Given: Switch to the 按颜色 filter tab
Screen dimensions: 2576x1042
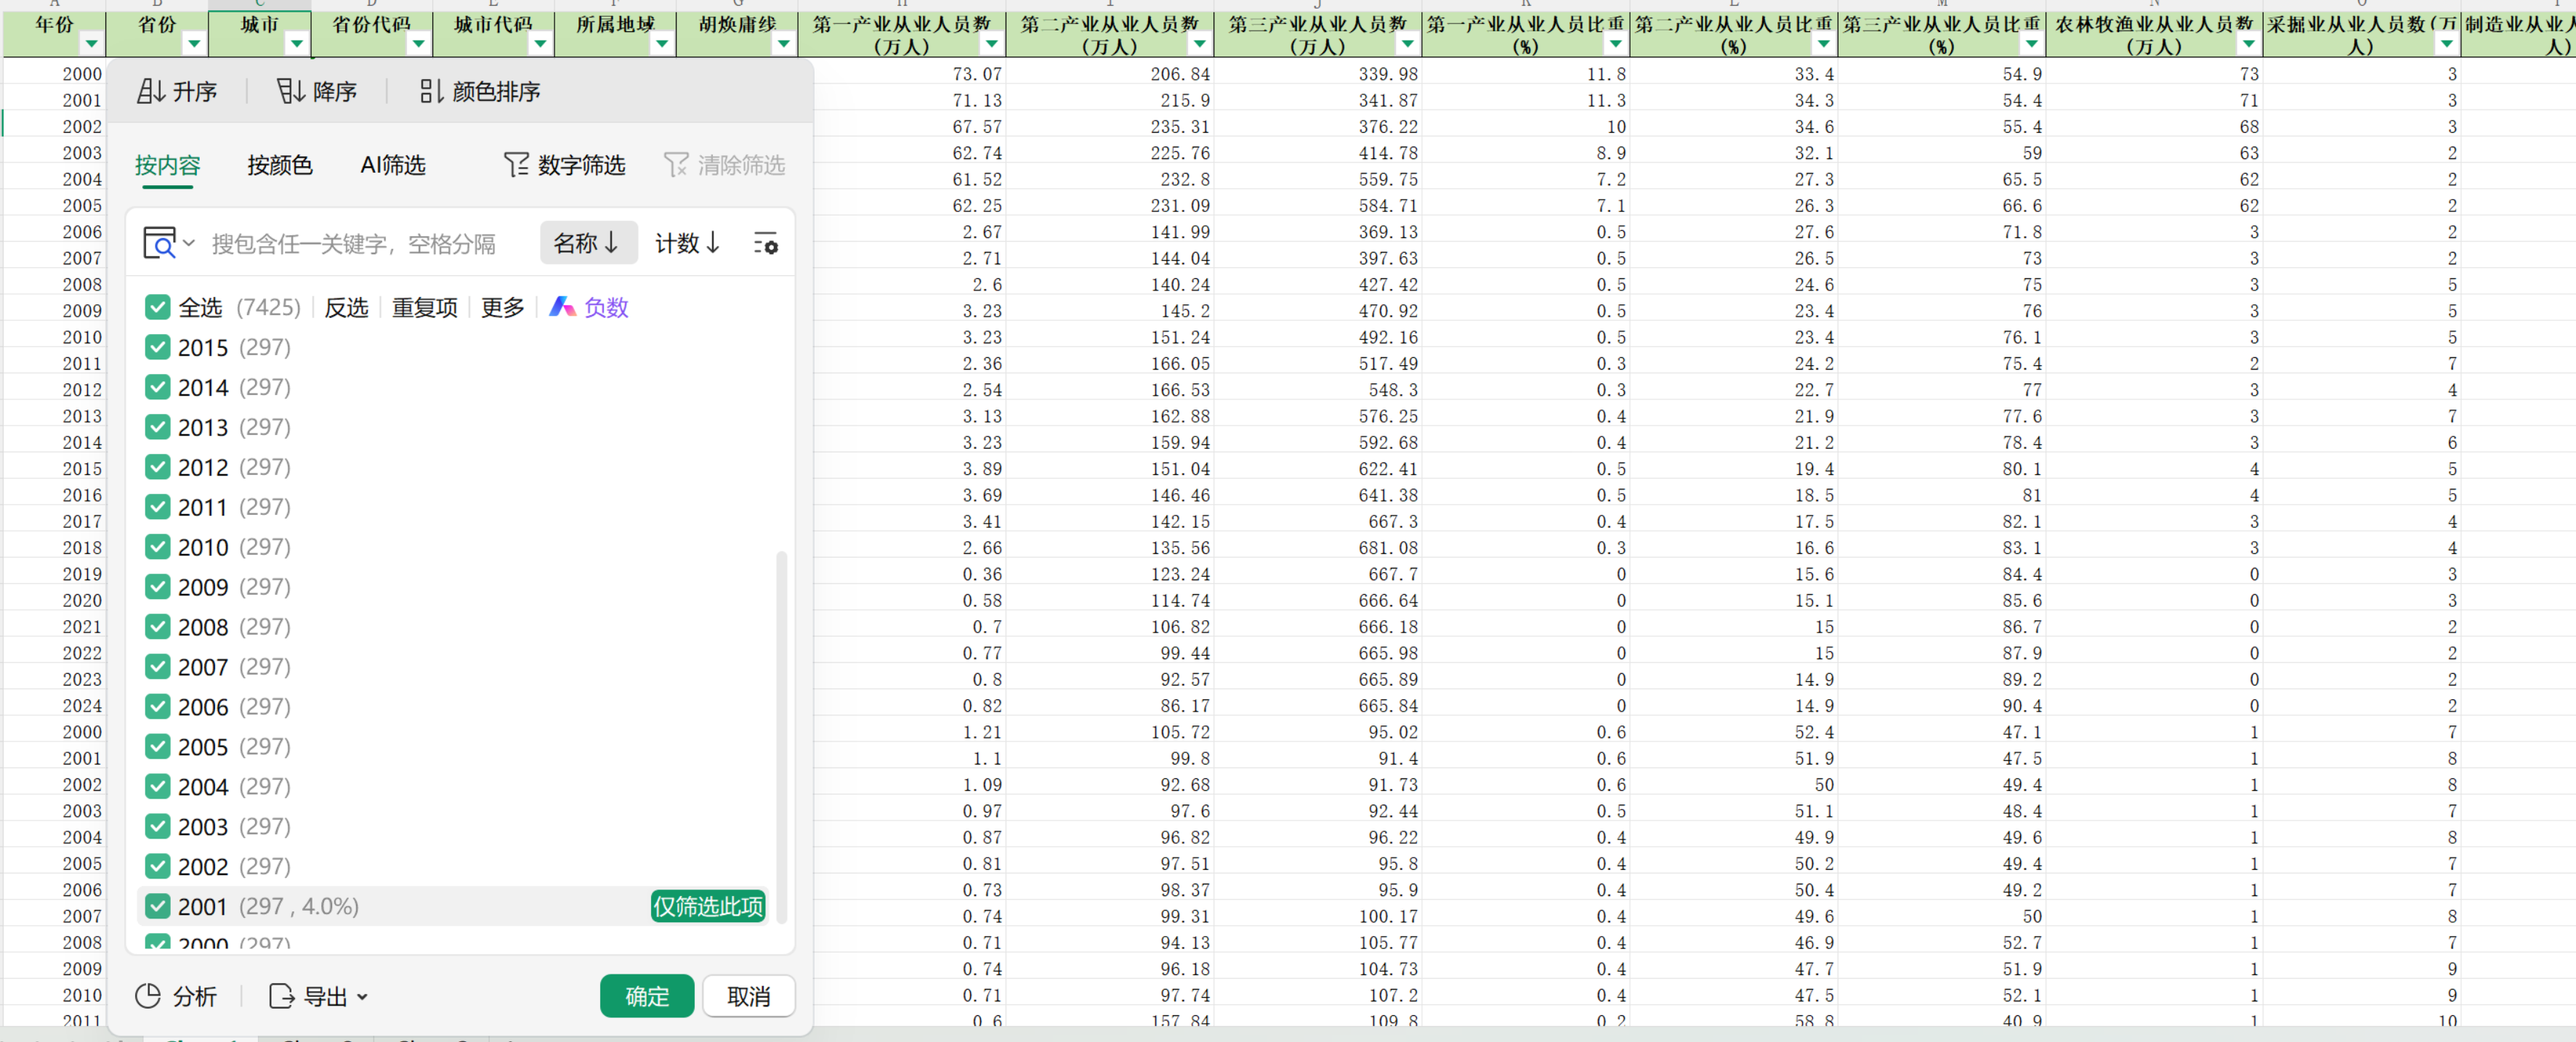Looking at the screenshot, I should click(280, 165).
